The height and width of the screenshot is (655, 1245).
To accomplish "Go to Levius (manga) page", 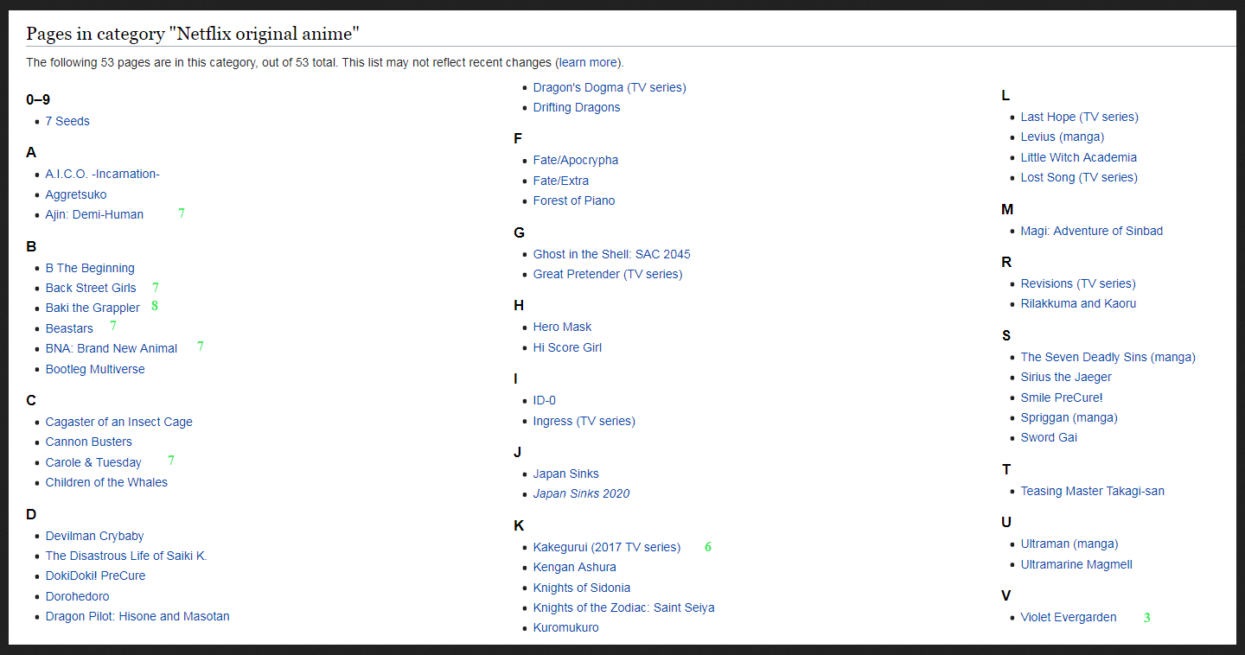I will [1063, 137].
